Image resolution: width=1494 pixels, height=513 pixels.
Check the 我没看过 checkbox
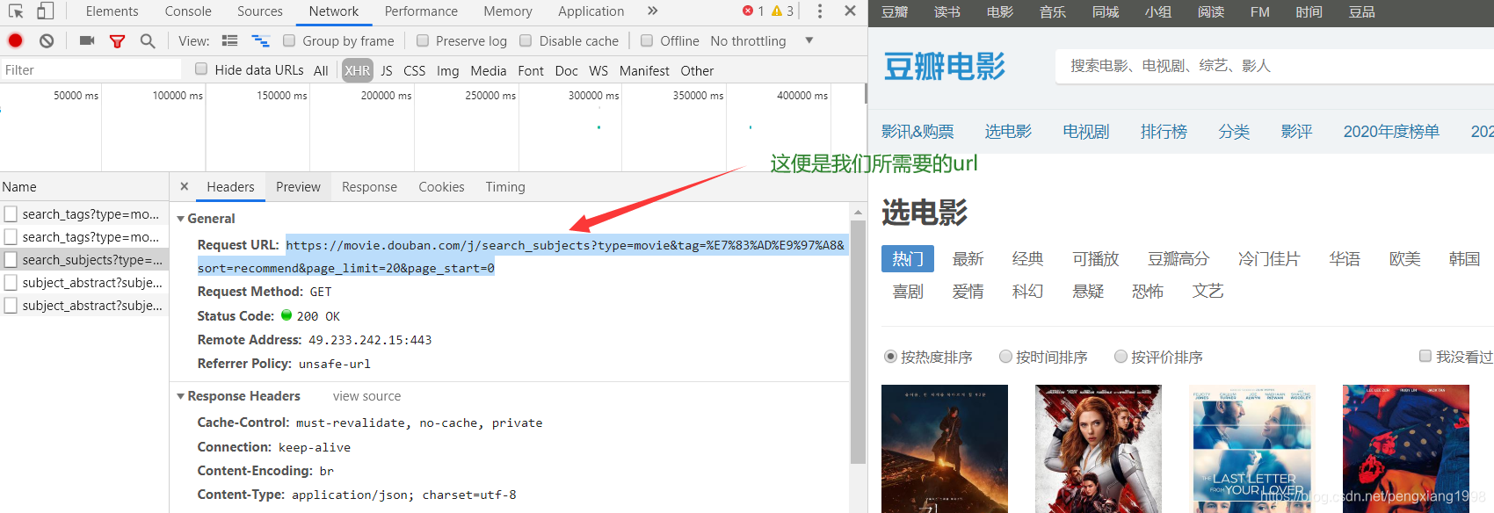pyautogui.click(x=1425, y=356)
